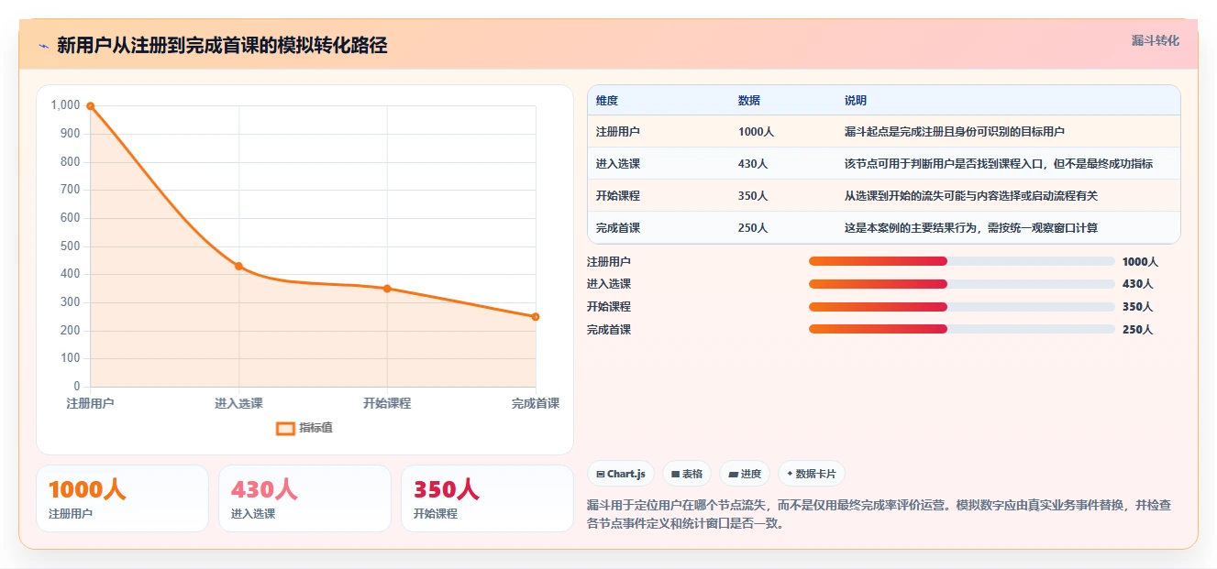Click the 数据卡片 chip
Screen dimensions: 1217x569
(812, 474)
